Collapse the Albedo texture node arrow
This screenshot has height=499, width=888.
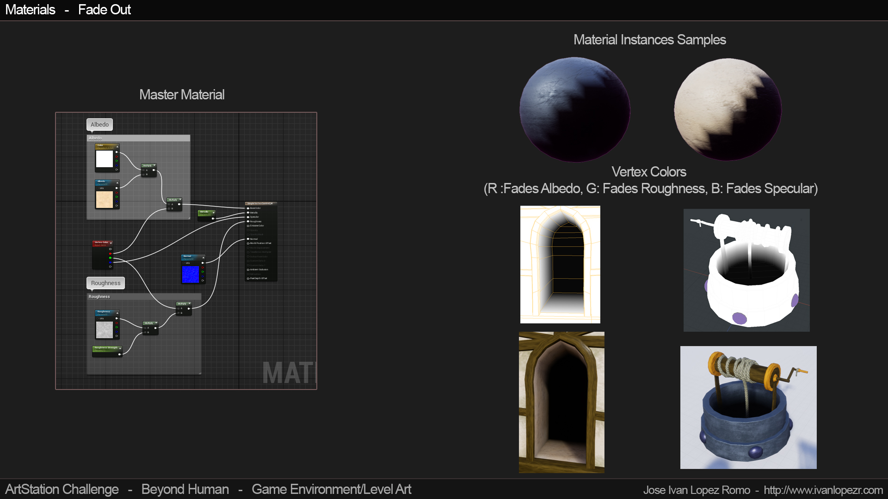point(117,183)
